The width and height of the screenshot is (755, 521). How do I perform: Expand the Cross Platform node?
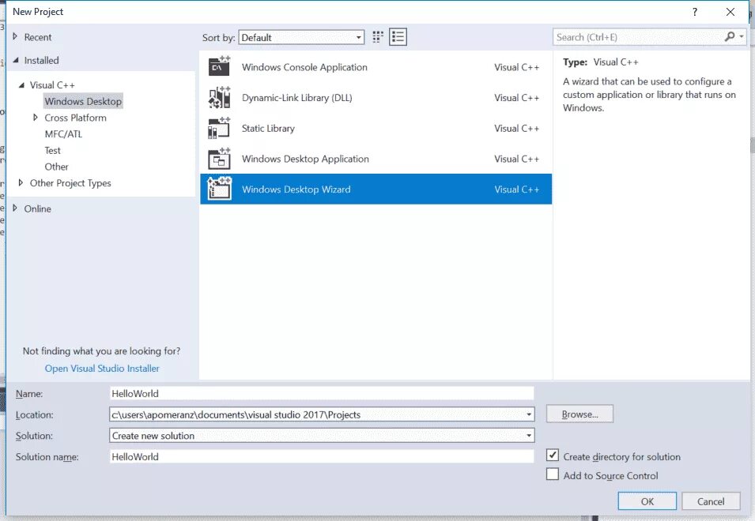coord(35,118)
